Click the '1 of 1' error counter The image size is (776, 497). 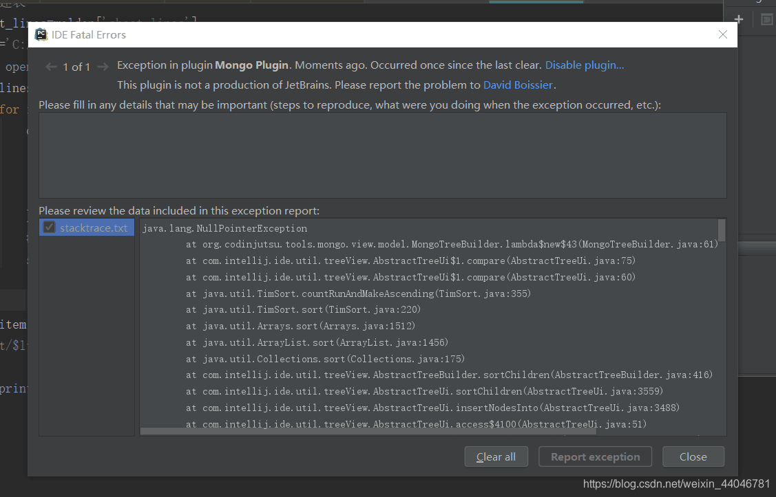click(x=76, y=67)
